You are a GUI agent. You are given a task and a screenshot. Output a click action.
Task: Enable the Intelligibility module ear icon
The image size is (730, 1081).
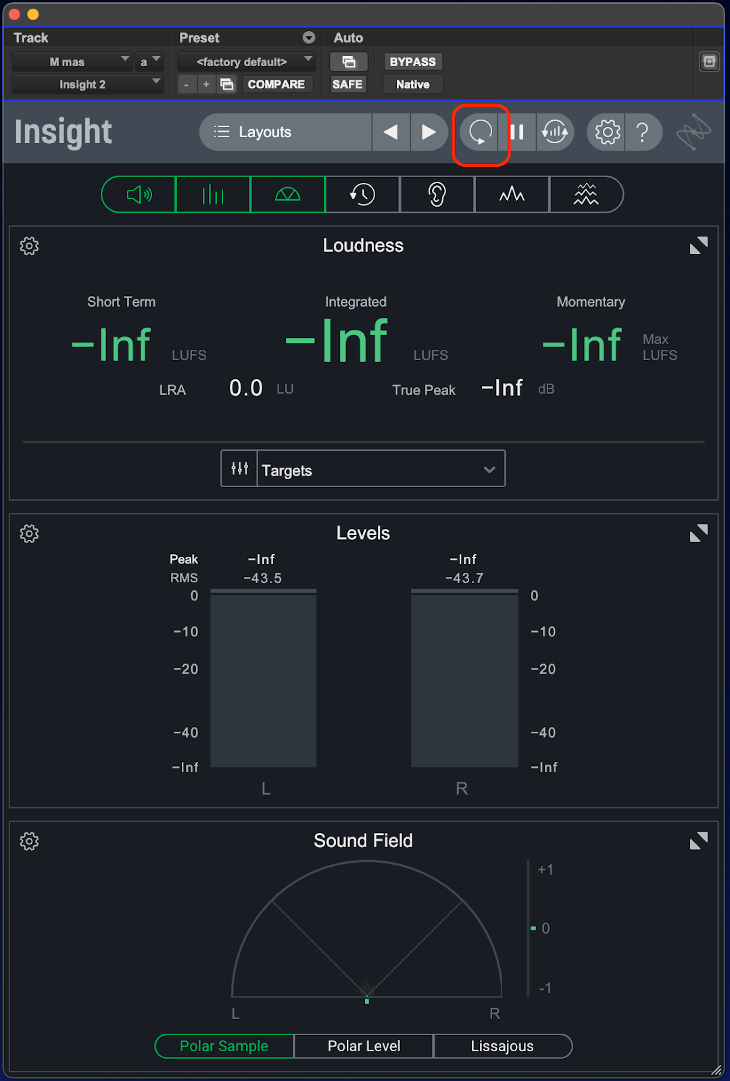(437, 195)
